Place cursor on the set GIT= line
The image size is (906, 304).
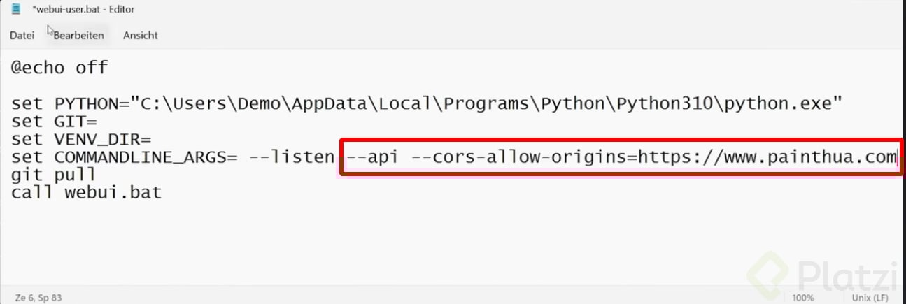(x=54, y=122)
